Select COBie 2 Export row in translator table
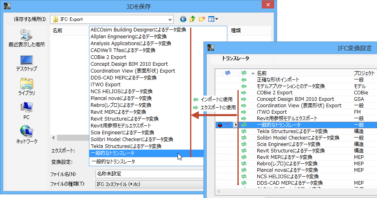Viewport: 377px width, 198px height. click(x=296, y=92)
